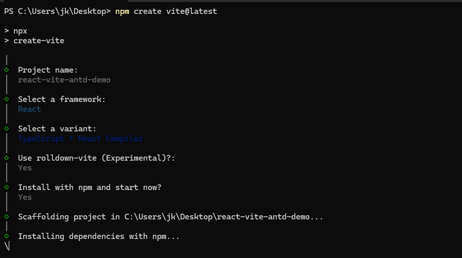Click the green diamond beside 'Select a variant:'
Viewport: 462px width, 258px height.
pyautogui.click(x=7, y=129)
